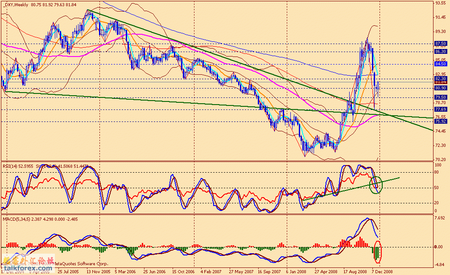The image size is (450, 275).
Task: Select the 75.92 horizontal line price tag
Action: (441, 121)
